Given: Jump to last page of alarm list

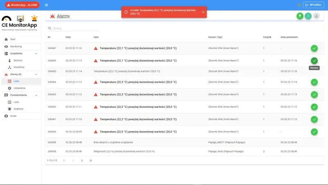Looking at the screenshot, I should point(91,160).
